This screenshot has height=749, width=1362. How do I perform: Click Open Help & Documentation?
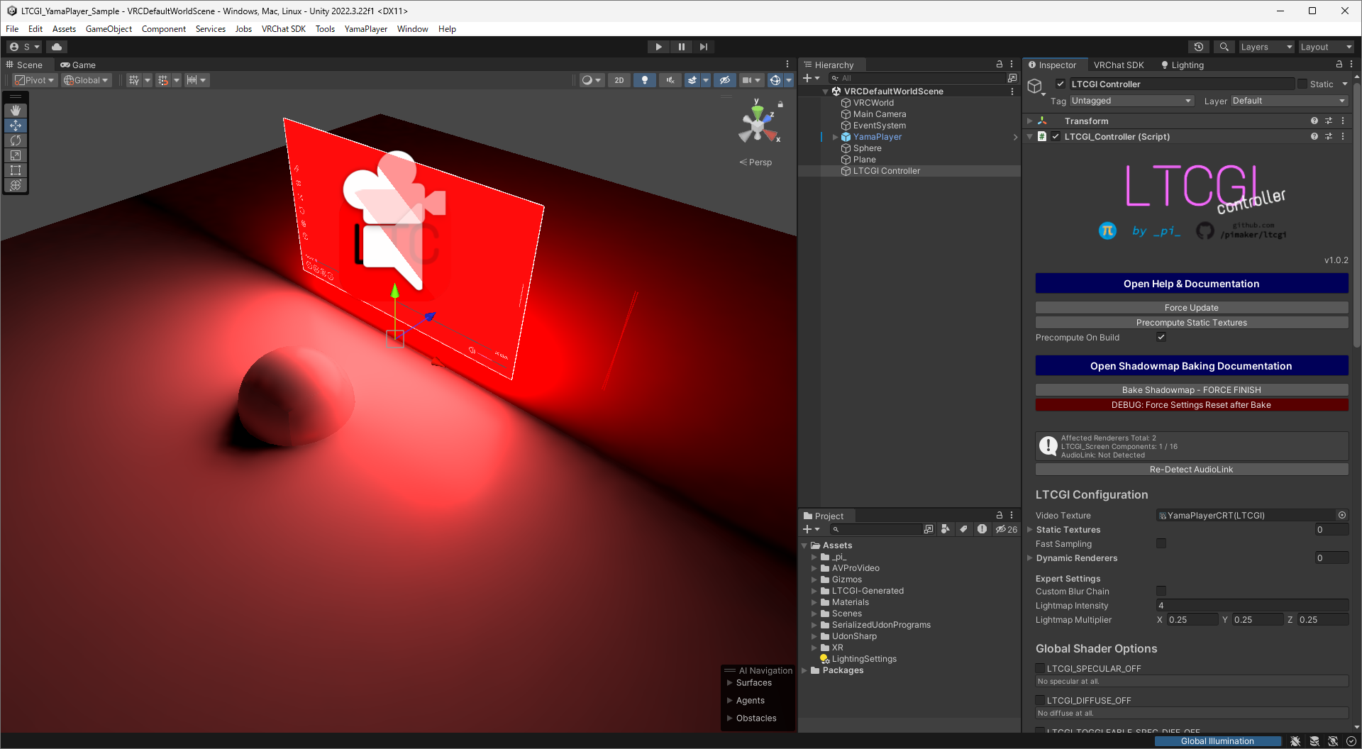tap(1191, 283)
